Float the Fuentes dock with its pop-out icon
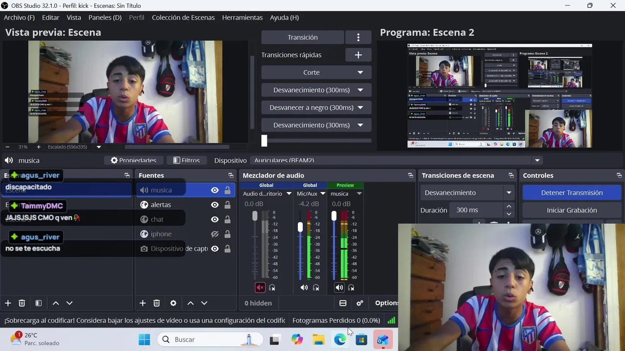 (x=231, y=175)
